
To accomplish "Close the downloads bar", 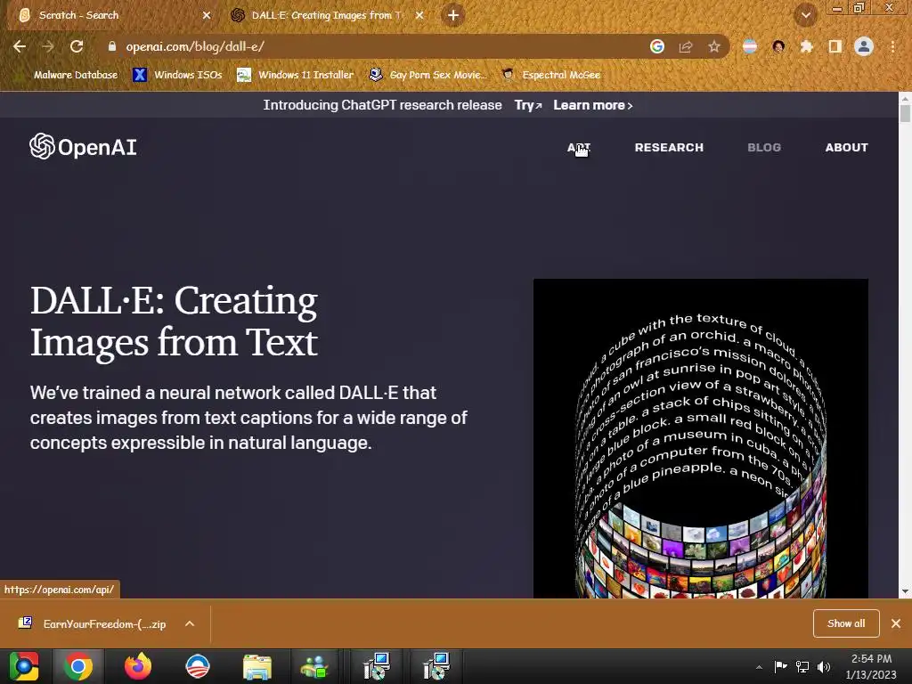I will (x=896, y=623).
